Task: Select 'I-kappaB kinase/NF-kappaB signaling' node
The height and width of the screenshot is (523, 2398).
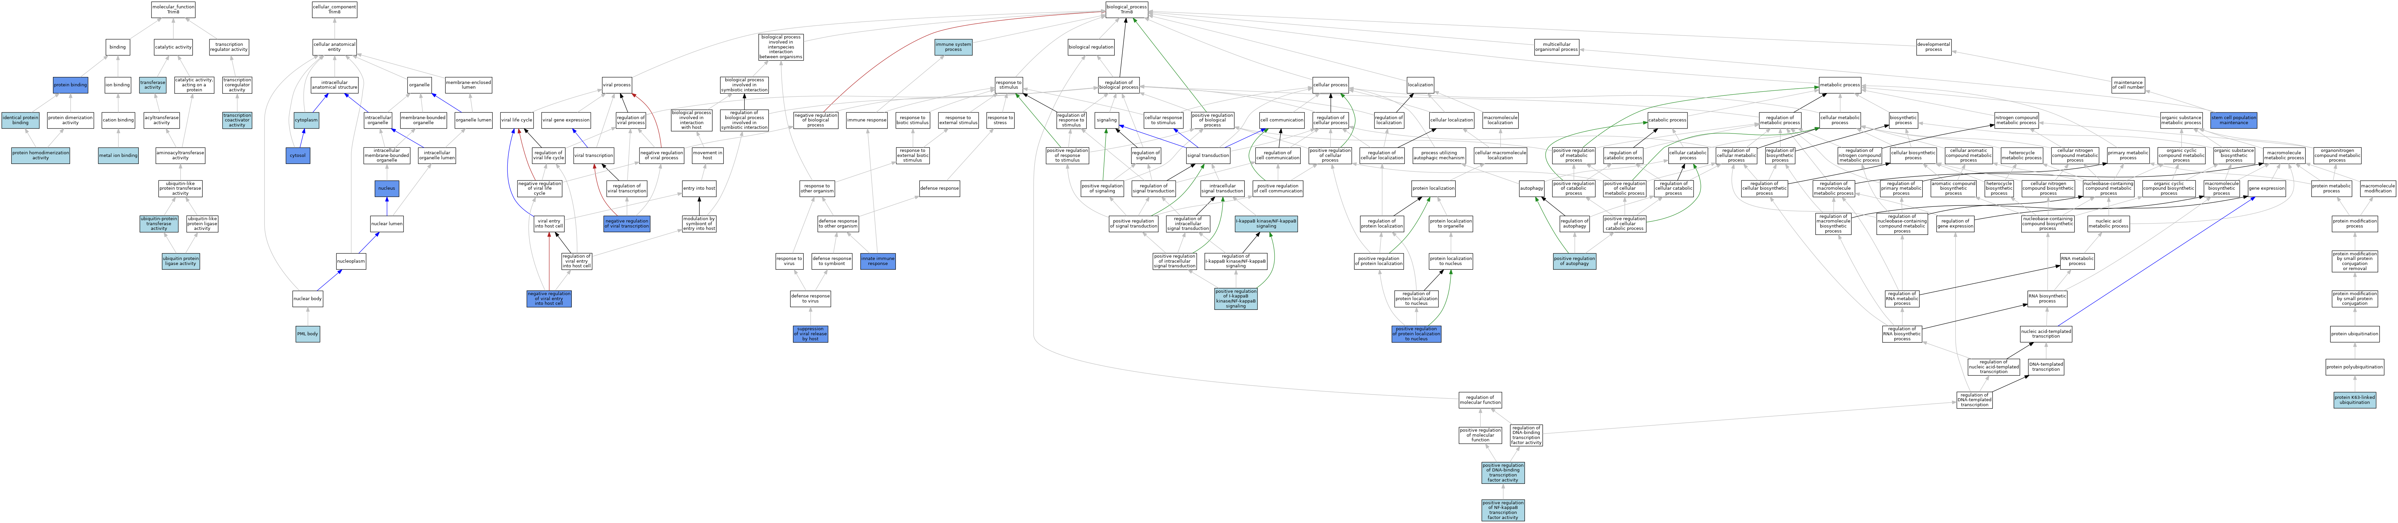Action: point(1266,224)
